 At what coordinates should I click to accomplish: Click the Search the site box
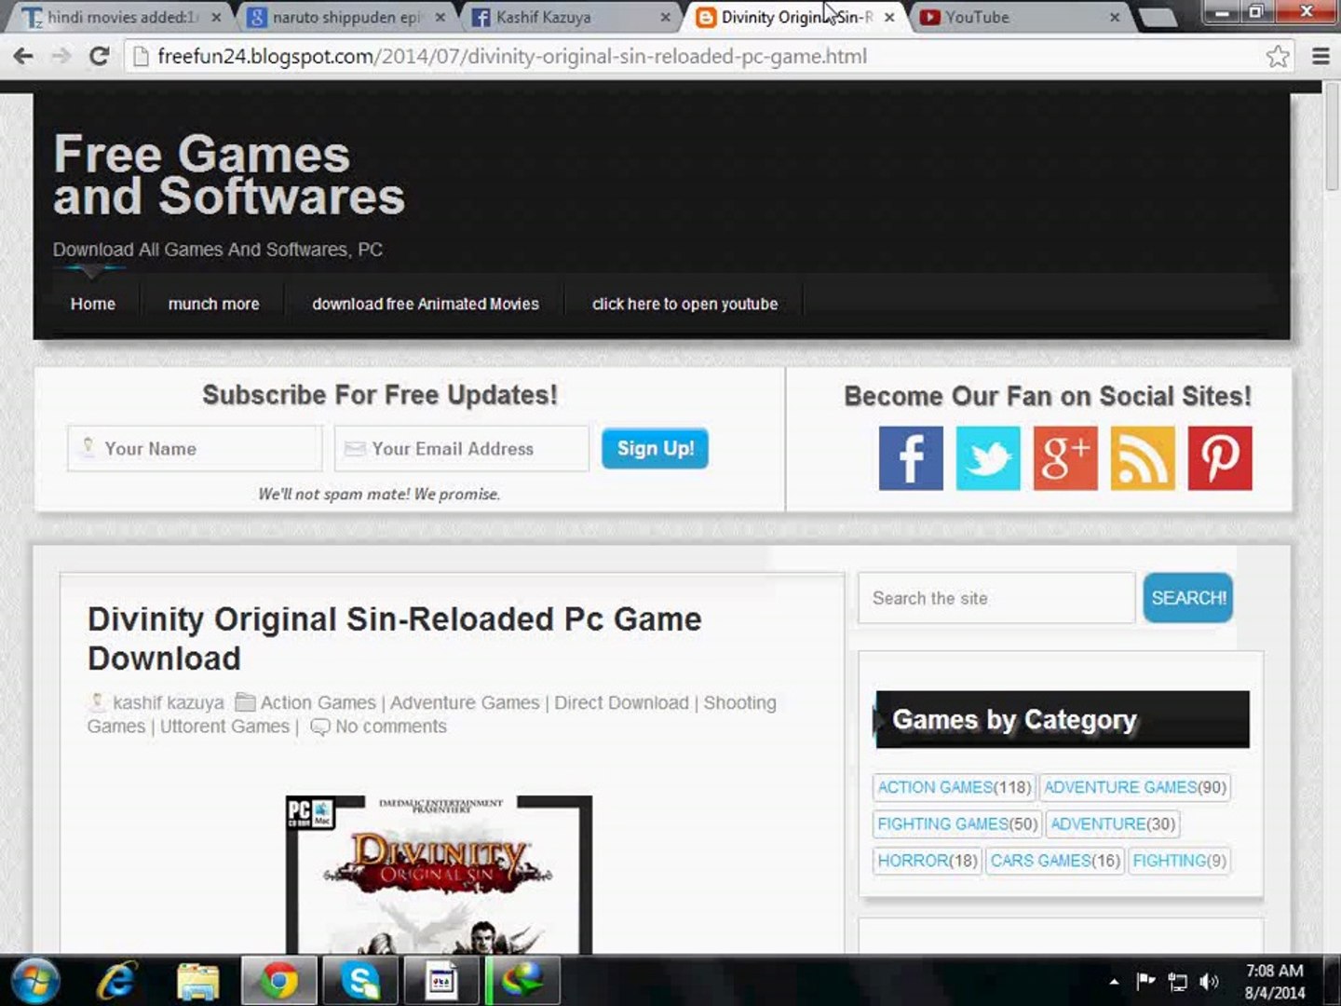pos(996,598)
